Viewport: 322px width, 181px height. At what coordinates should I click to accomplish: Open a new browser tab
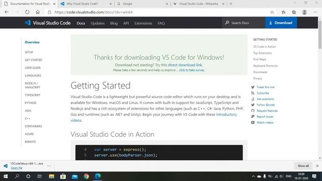(231, 4)
